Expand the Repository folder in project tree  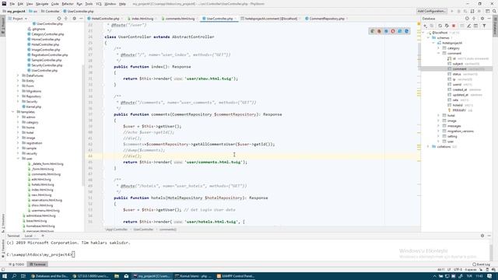pos(18,96)
